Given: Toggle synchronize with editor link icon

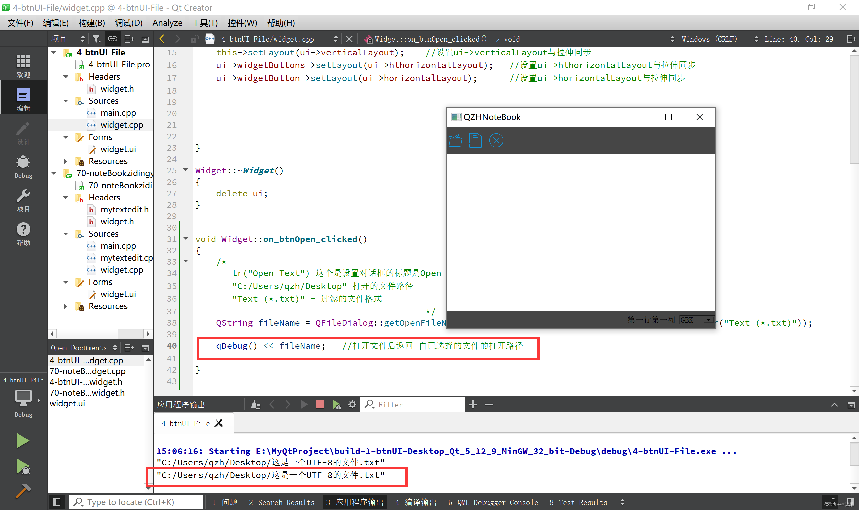Looking at the screenshot, I should [113, 39].
